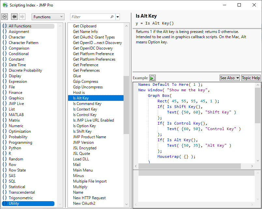The image size is (262, 209).
Task: Open Topic Help for Is Alt Key
Action: click(x=251, y=78)
